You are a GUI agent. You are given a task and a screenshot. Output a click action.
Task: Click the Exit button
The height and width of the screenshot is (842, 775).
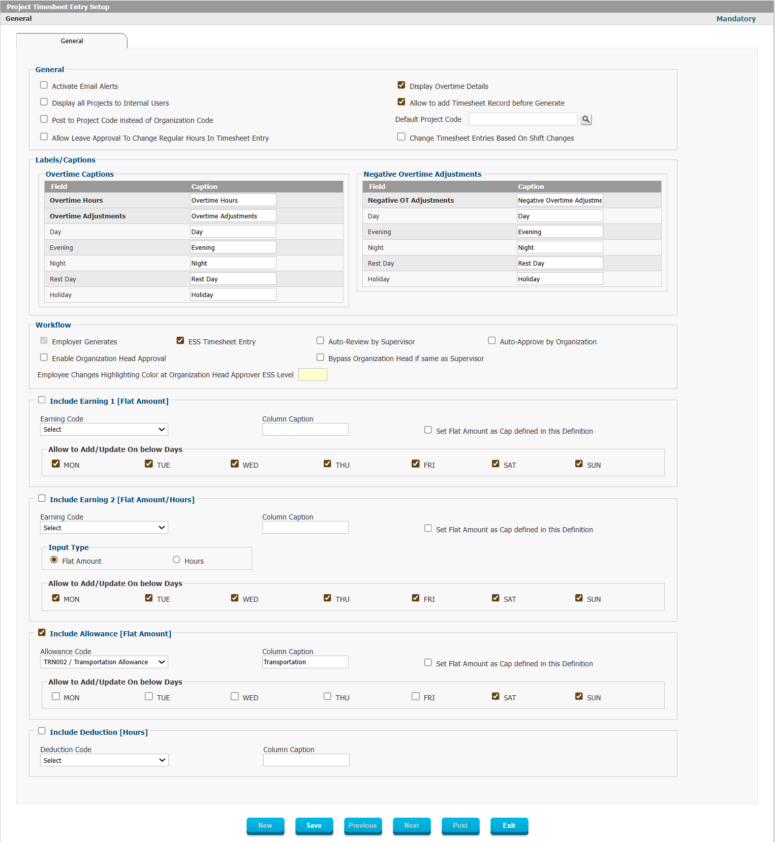(x=509, y=826)
